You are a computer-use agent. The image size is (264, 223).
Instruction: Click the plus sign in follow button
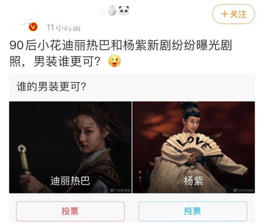coord(224,14)
